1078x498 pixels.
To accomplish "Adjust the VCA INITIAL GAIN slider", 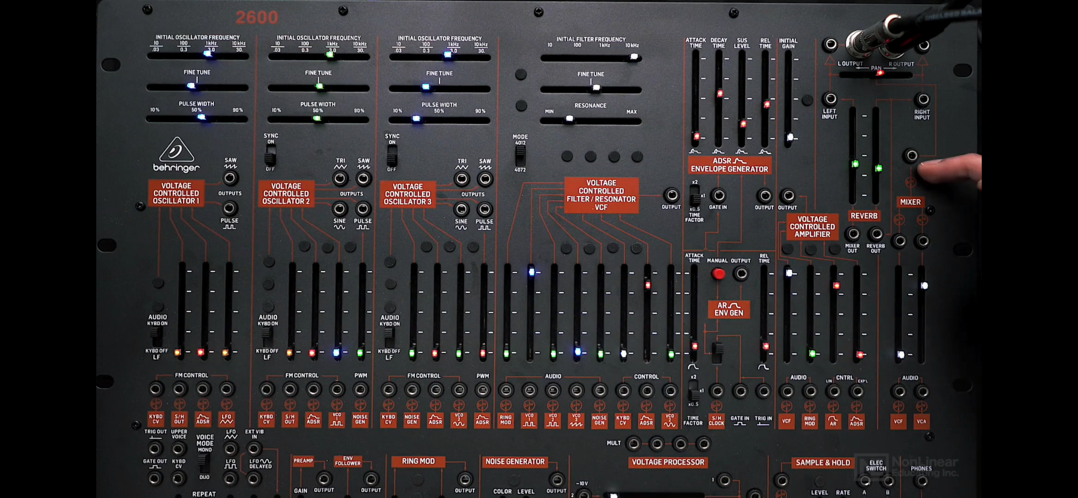I will (x=788, y=98).
